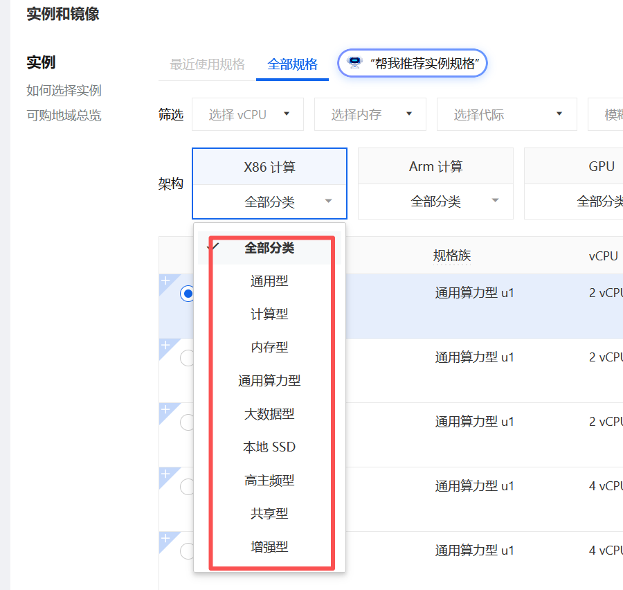Open the 如何选择实例 help link
The height and width of the screenshot is (590, 623).
64,90
